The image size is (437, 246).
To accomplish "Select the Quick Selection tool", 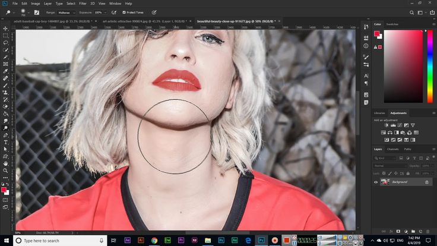I will [5, 50].
